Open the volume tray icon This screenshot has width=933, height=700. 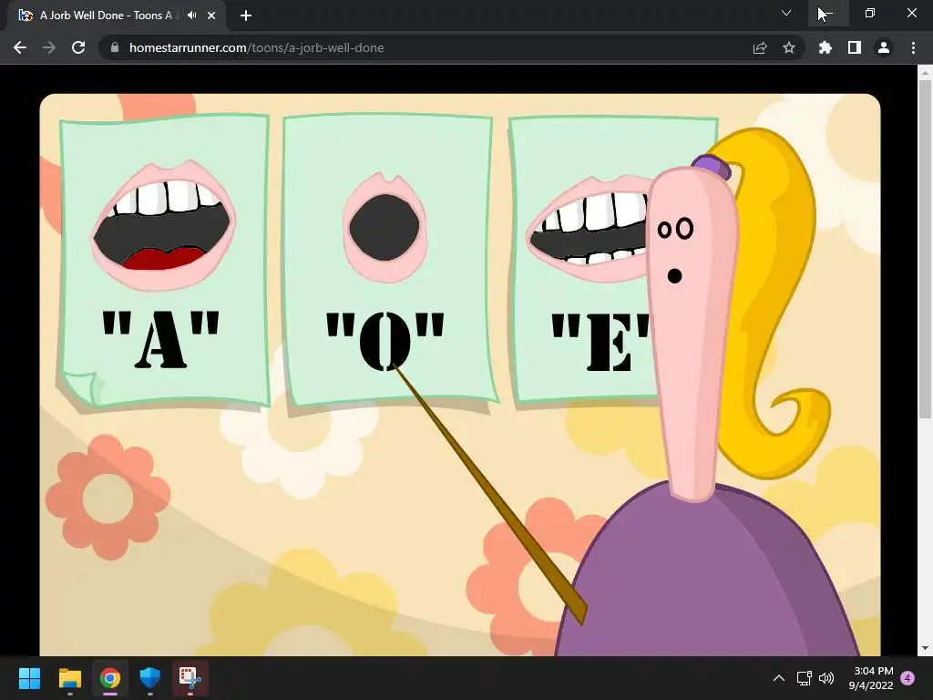pyautogui.click(x=825, y=678)
